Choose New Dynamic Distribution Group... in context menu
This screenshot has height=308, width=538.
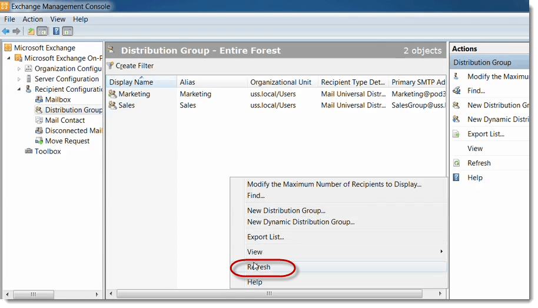tap(338, 222)
